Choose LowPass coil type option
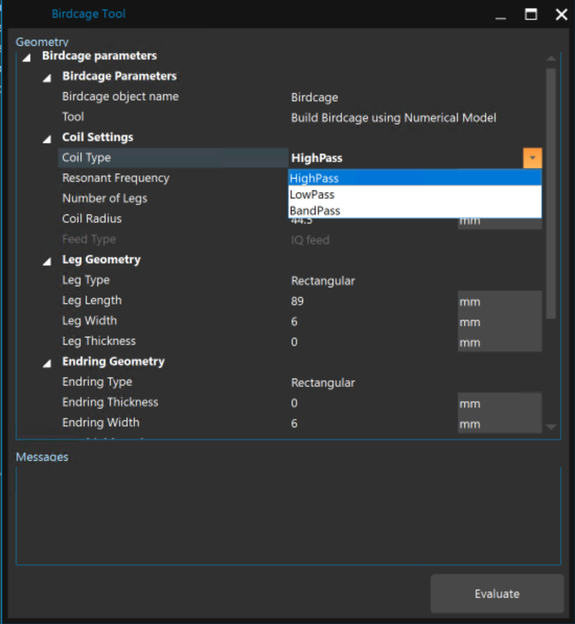 [x=312, y=194]
